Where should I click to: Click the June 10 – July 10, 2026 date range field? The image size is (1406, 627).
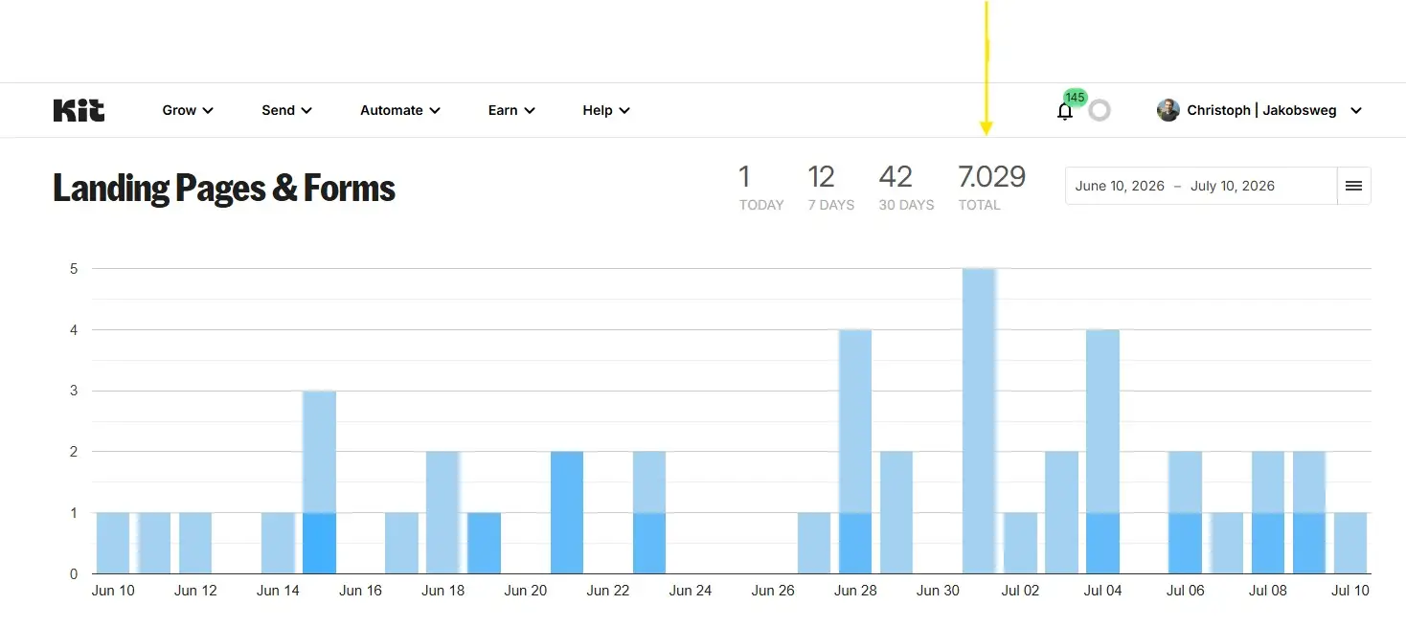(1201, 186)
